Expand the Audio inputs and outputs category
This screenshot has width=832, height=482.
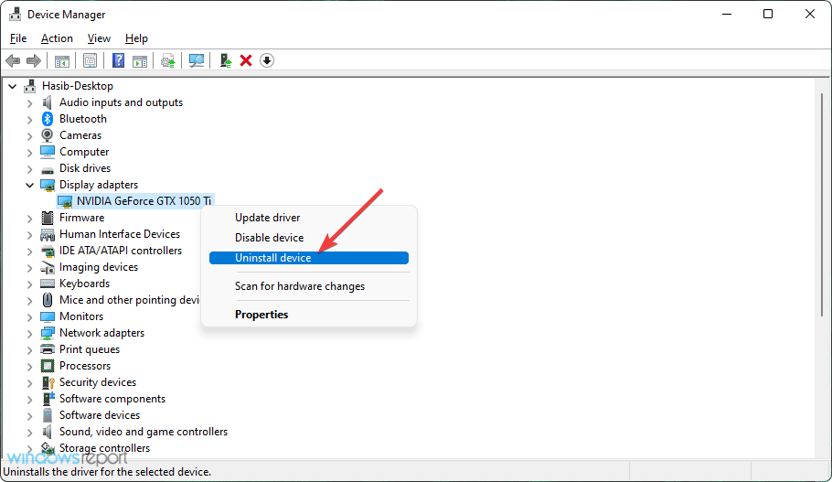[x=29, y=102]
